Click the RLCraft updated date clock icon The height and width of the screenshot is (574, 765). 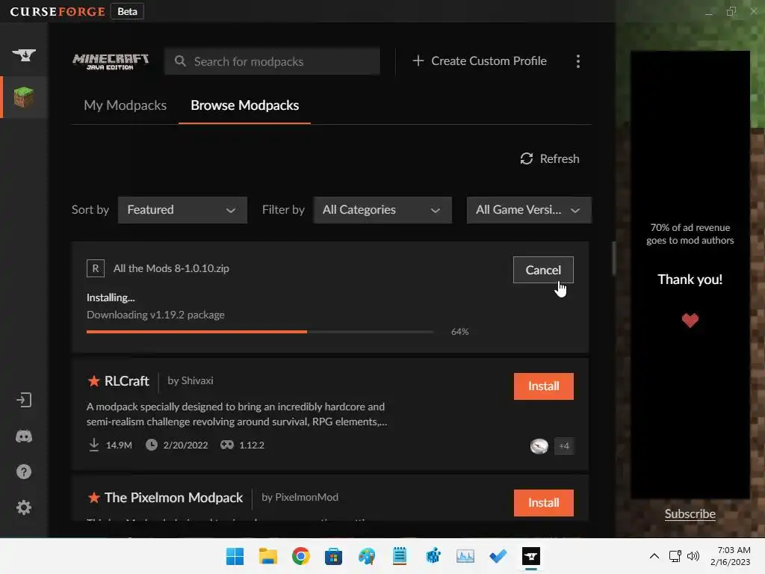click(152, 445)
